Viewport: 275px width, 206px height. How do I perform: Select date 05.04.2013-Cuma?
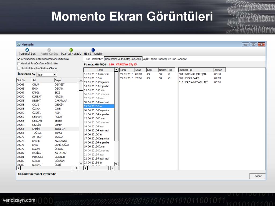tap(99, 90)
